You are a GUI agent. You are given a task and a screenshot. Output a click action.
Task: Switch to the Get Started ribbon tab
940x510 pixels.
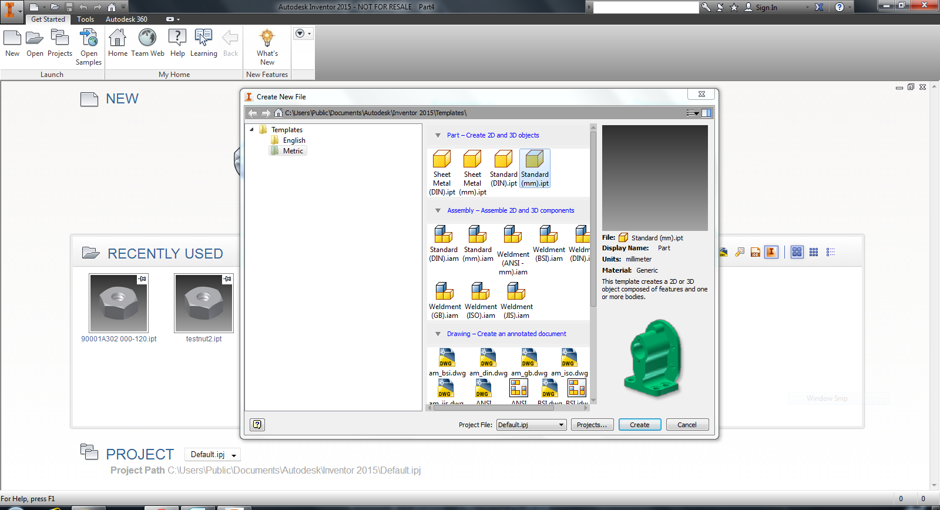pyautogui.click(x=48, y=19)
